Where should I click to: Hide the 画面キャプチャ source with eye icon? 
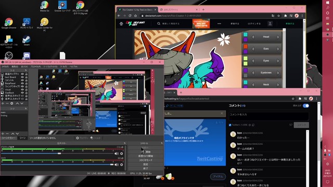pyautogui.click(x=22, y=74)
